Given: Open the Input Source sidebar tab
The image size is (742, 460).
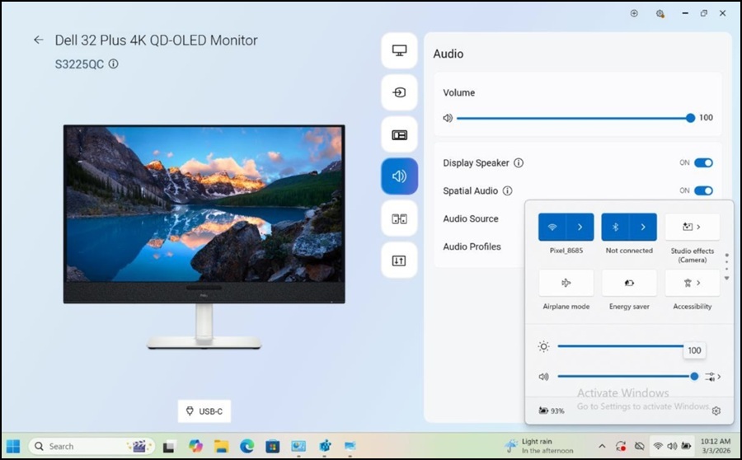Looking at the screenshot, I should (399, 92).
